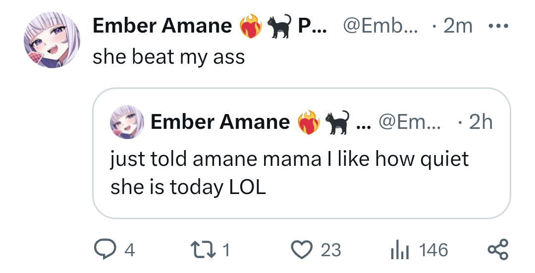This screenshot has height=273, width=535.
Task: Click the 2h timestamp in quoted tweet
Action: 480,122
